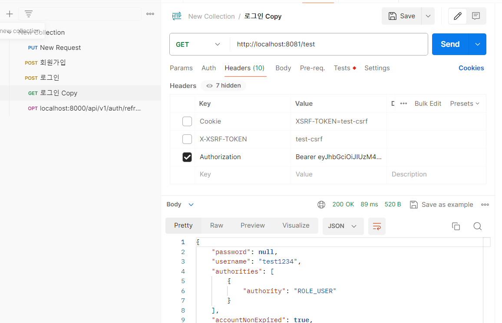Click the empty Key input field
502x323 pixels.
point(243,174)
